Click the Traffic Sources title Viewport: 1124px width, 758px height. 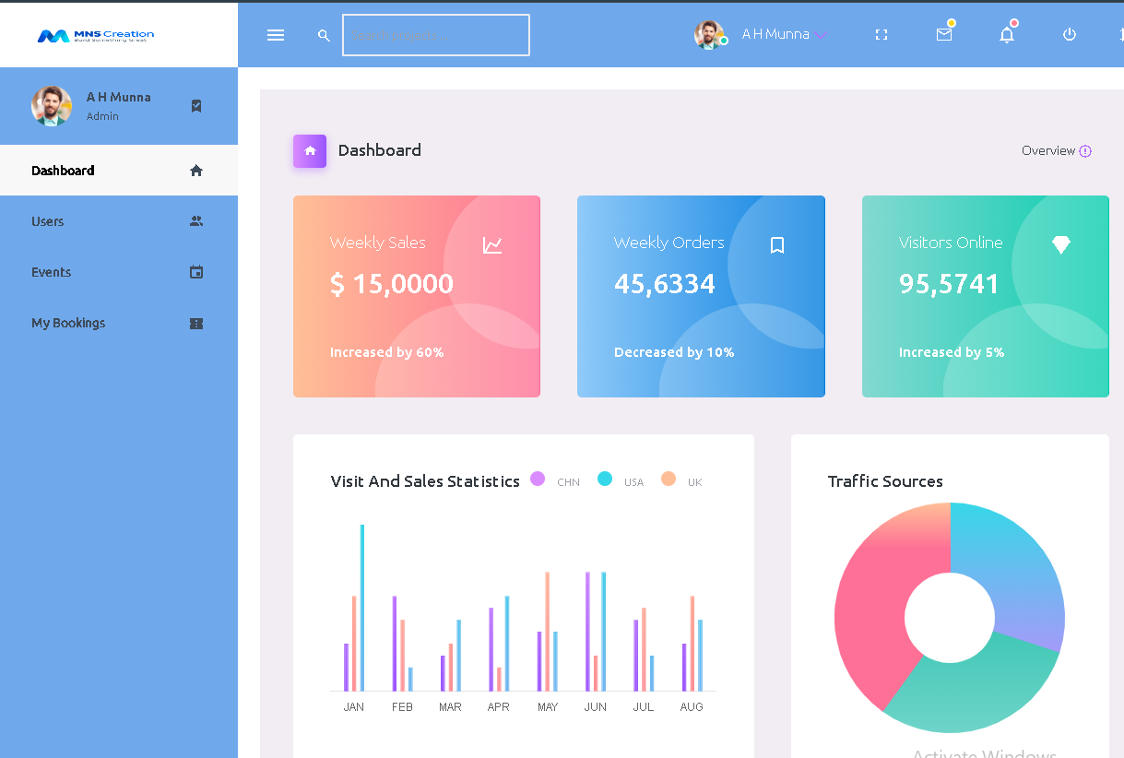pyautogui.click(x=885, y=481)
